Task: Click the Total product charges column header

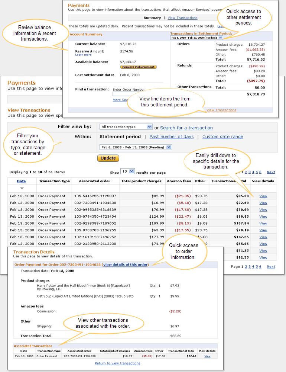Action: pos(142,181)
